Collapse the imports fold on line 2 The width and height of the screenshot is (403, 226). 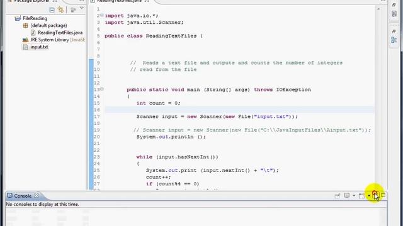(x=102, y=15)
